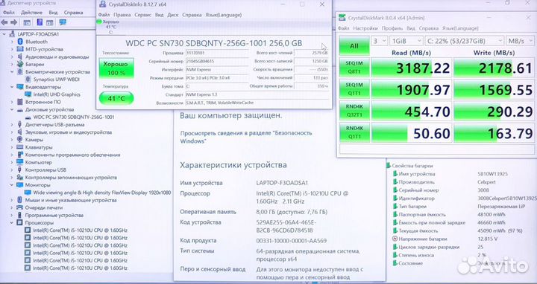
Task: Open Профиль menu in CrystalDiskMark
Action: [x=392, y=28]
